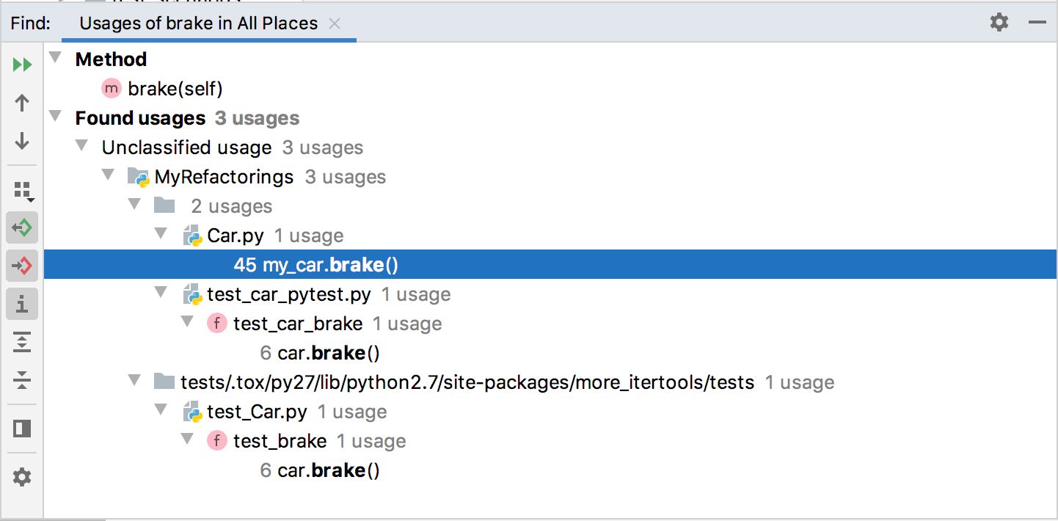Image resolution: width=1058 pixels, height=521 pixels.
Task: Jump to previous occurrence with up arrow
Action: pyautogui.click(x=22, y=103)
